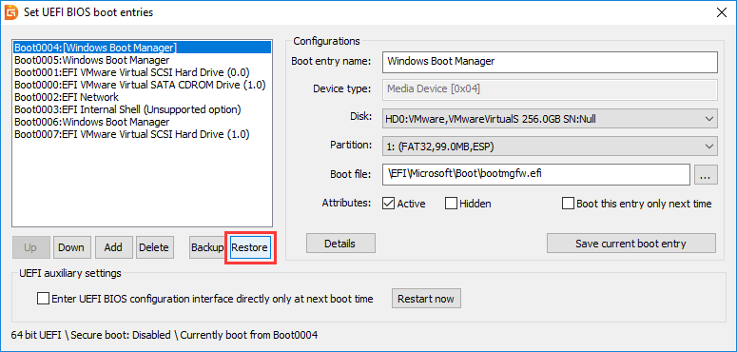Select Boot0004 Windows Boot Manager entry
This screenshot has width=737, height=352.
142,48
